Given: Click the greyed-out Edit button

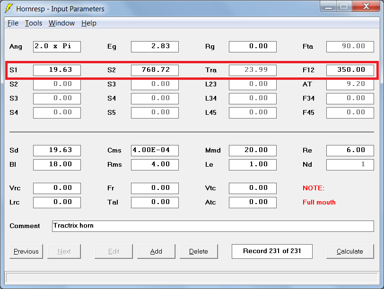Looking at the screenshot, I should (x=113, y=251).
